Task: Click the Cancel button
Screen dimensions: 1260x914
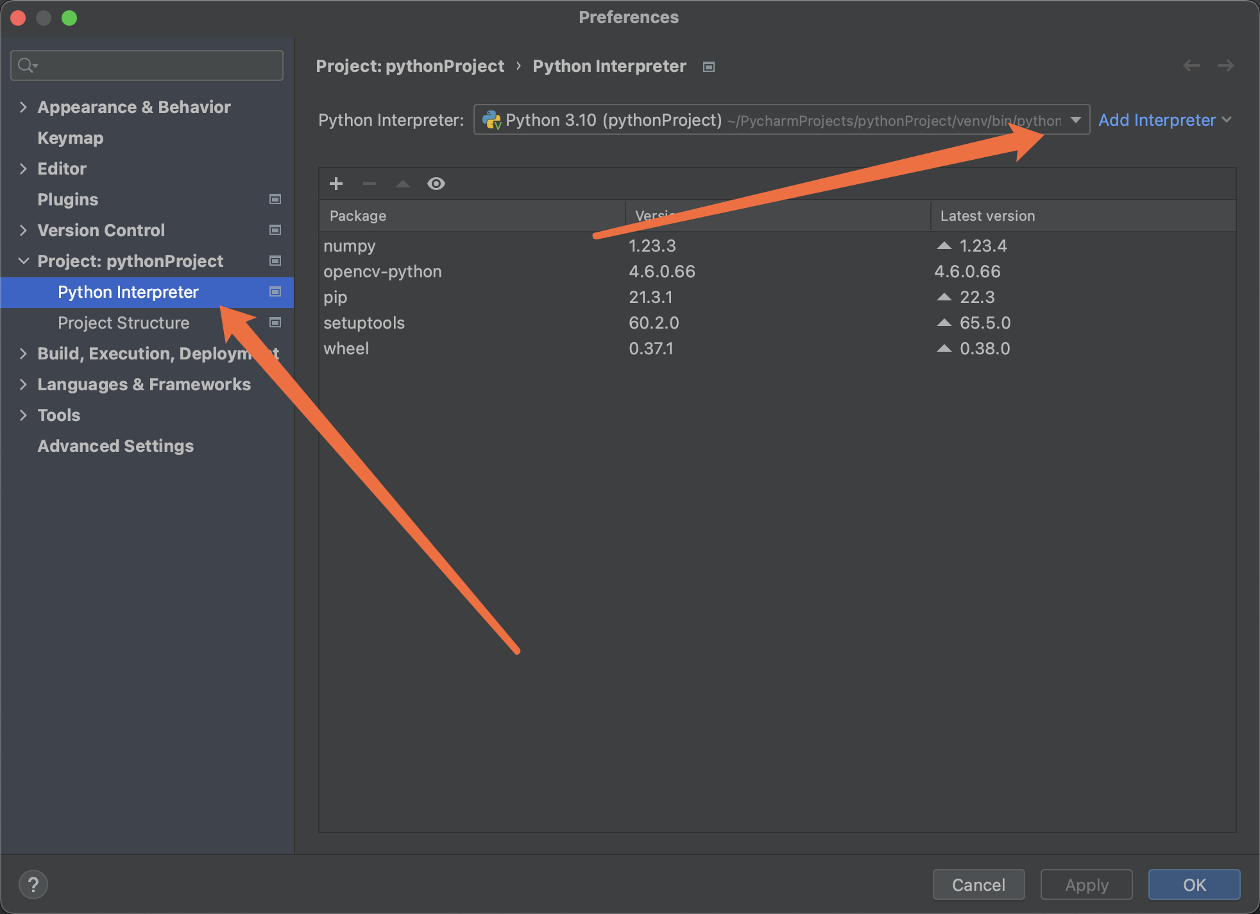Action: point(978,884)
